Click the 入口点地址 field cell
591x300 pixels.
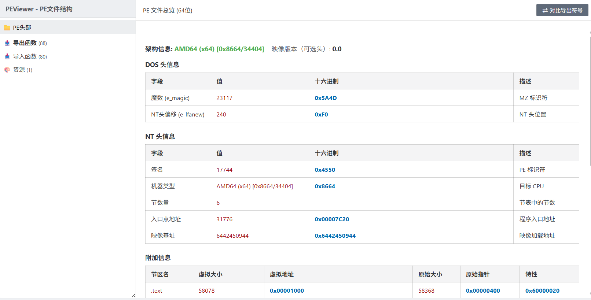(178, 219)
